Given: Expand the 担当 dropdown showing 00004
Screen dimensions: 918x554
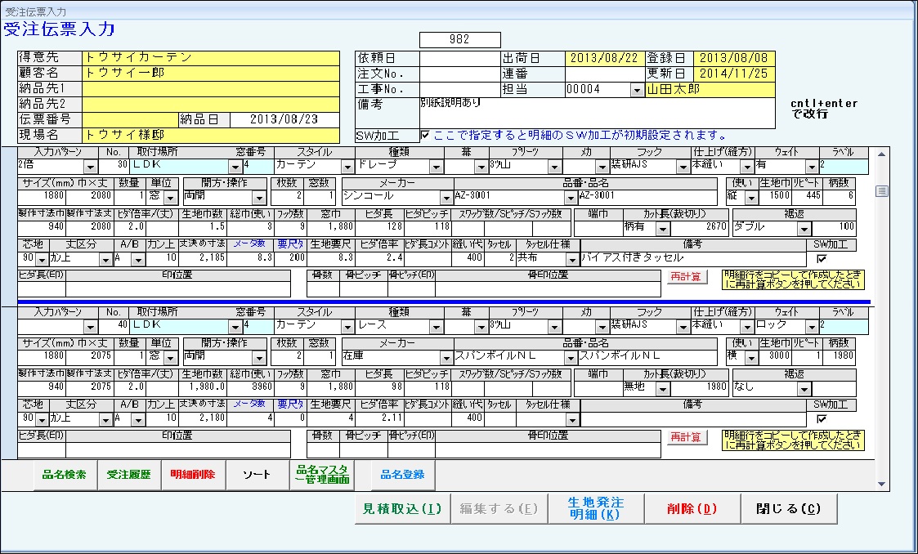Looking at the screenshot, I should (637, 89).
